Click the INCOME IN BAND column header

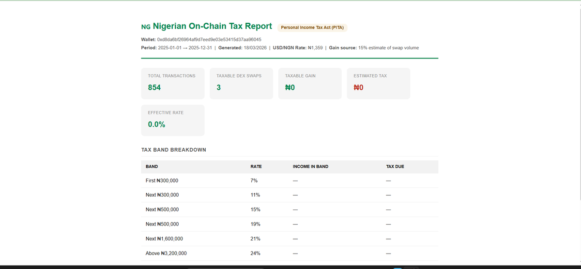pyautogui.click(x=310, y=167)
